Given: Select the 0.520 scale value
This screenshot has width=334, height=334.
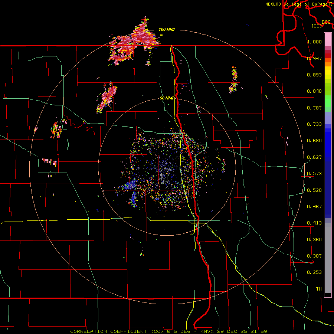Looking at the screenshot, I should [x=314, y=190].
